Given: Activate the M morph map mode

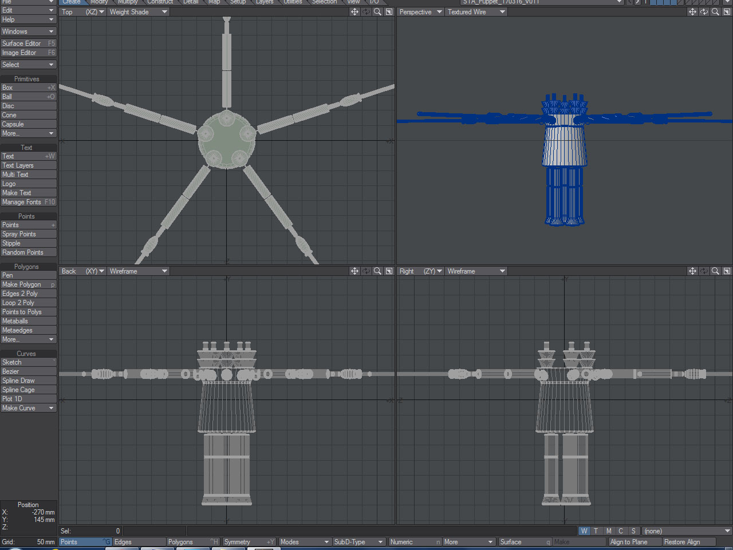Looking at the screenshot, I should click(609, 531).
